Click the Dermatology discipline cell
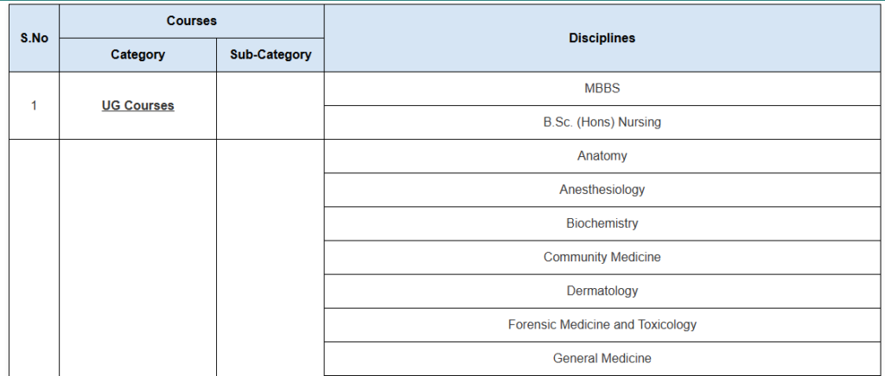Viewport: 885px width, 376px height. point(602,291)
